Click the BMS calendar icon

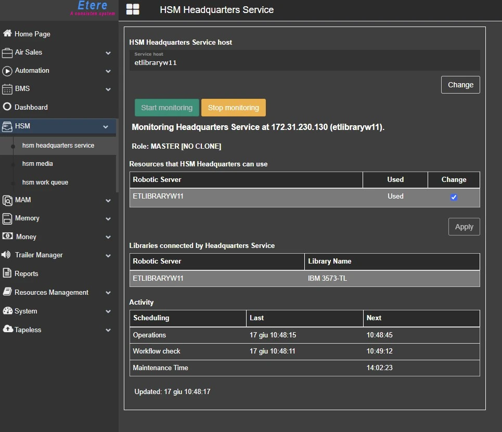(x=7, y=89)
